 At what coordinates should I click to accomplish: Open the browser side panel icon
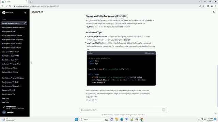coord(208,6)
